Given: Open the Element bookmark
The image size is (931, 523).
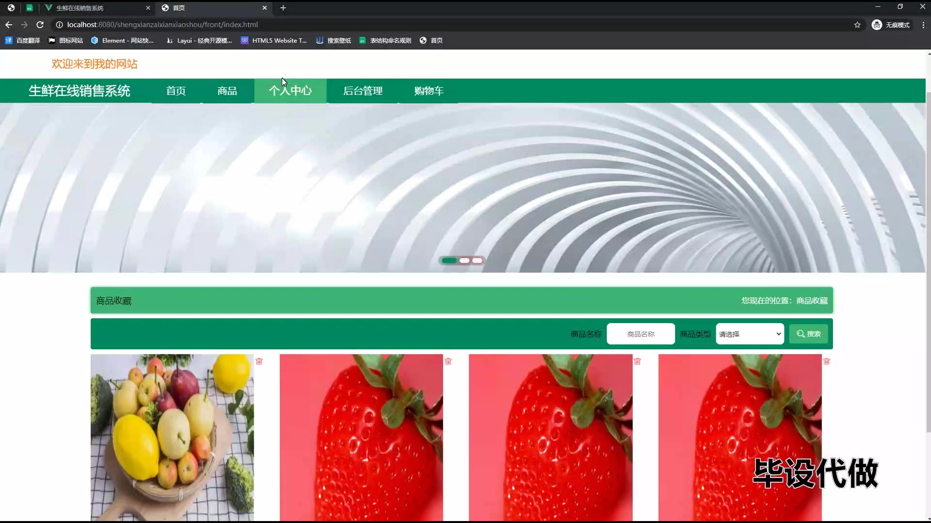Looking at the screenshot, I should [x=122, y=41].
